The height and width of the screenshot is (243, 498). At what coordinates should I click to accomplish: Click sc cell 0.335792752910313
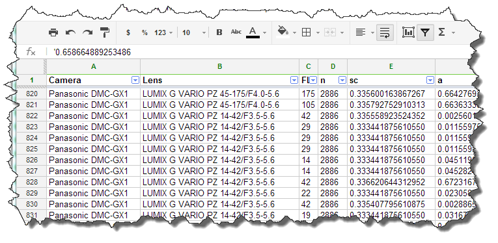tap(391, 105)
